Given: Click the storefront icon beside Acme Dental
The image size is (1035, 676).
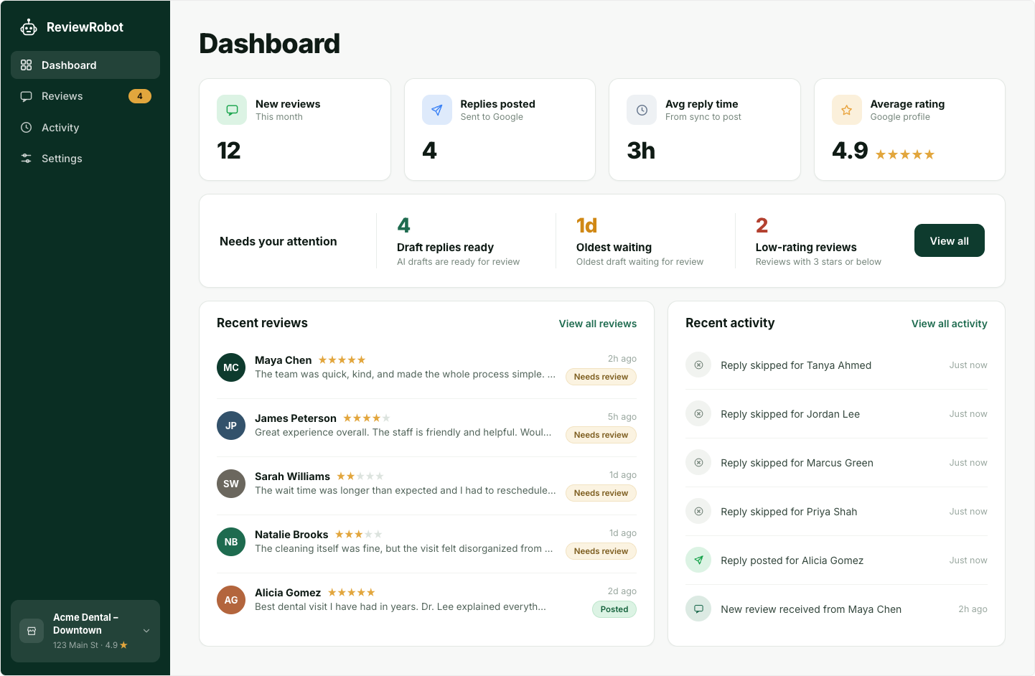Looking at the screenshot, I should [x=32, y=631].
